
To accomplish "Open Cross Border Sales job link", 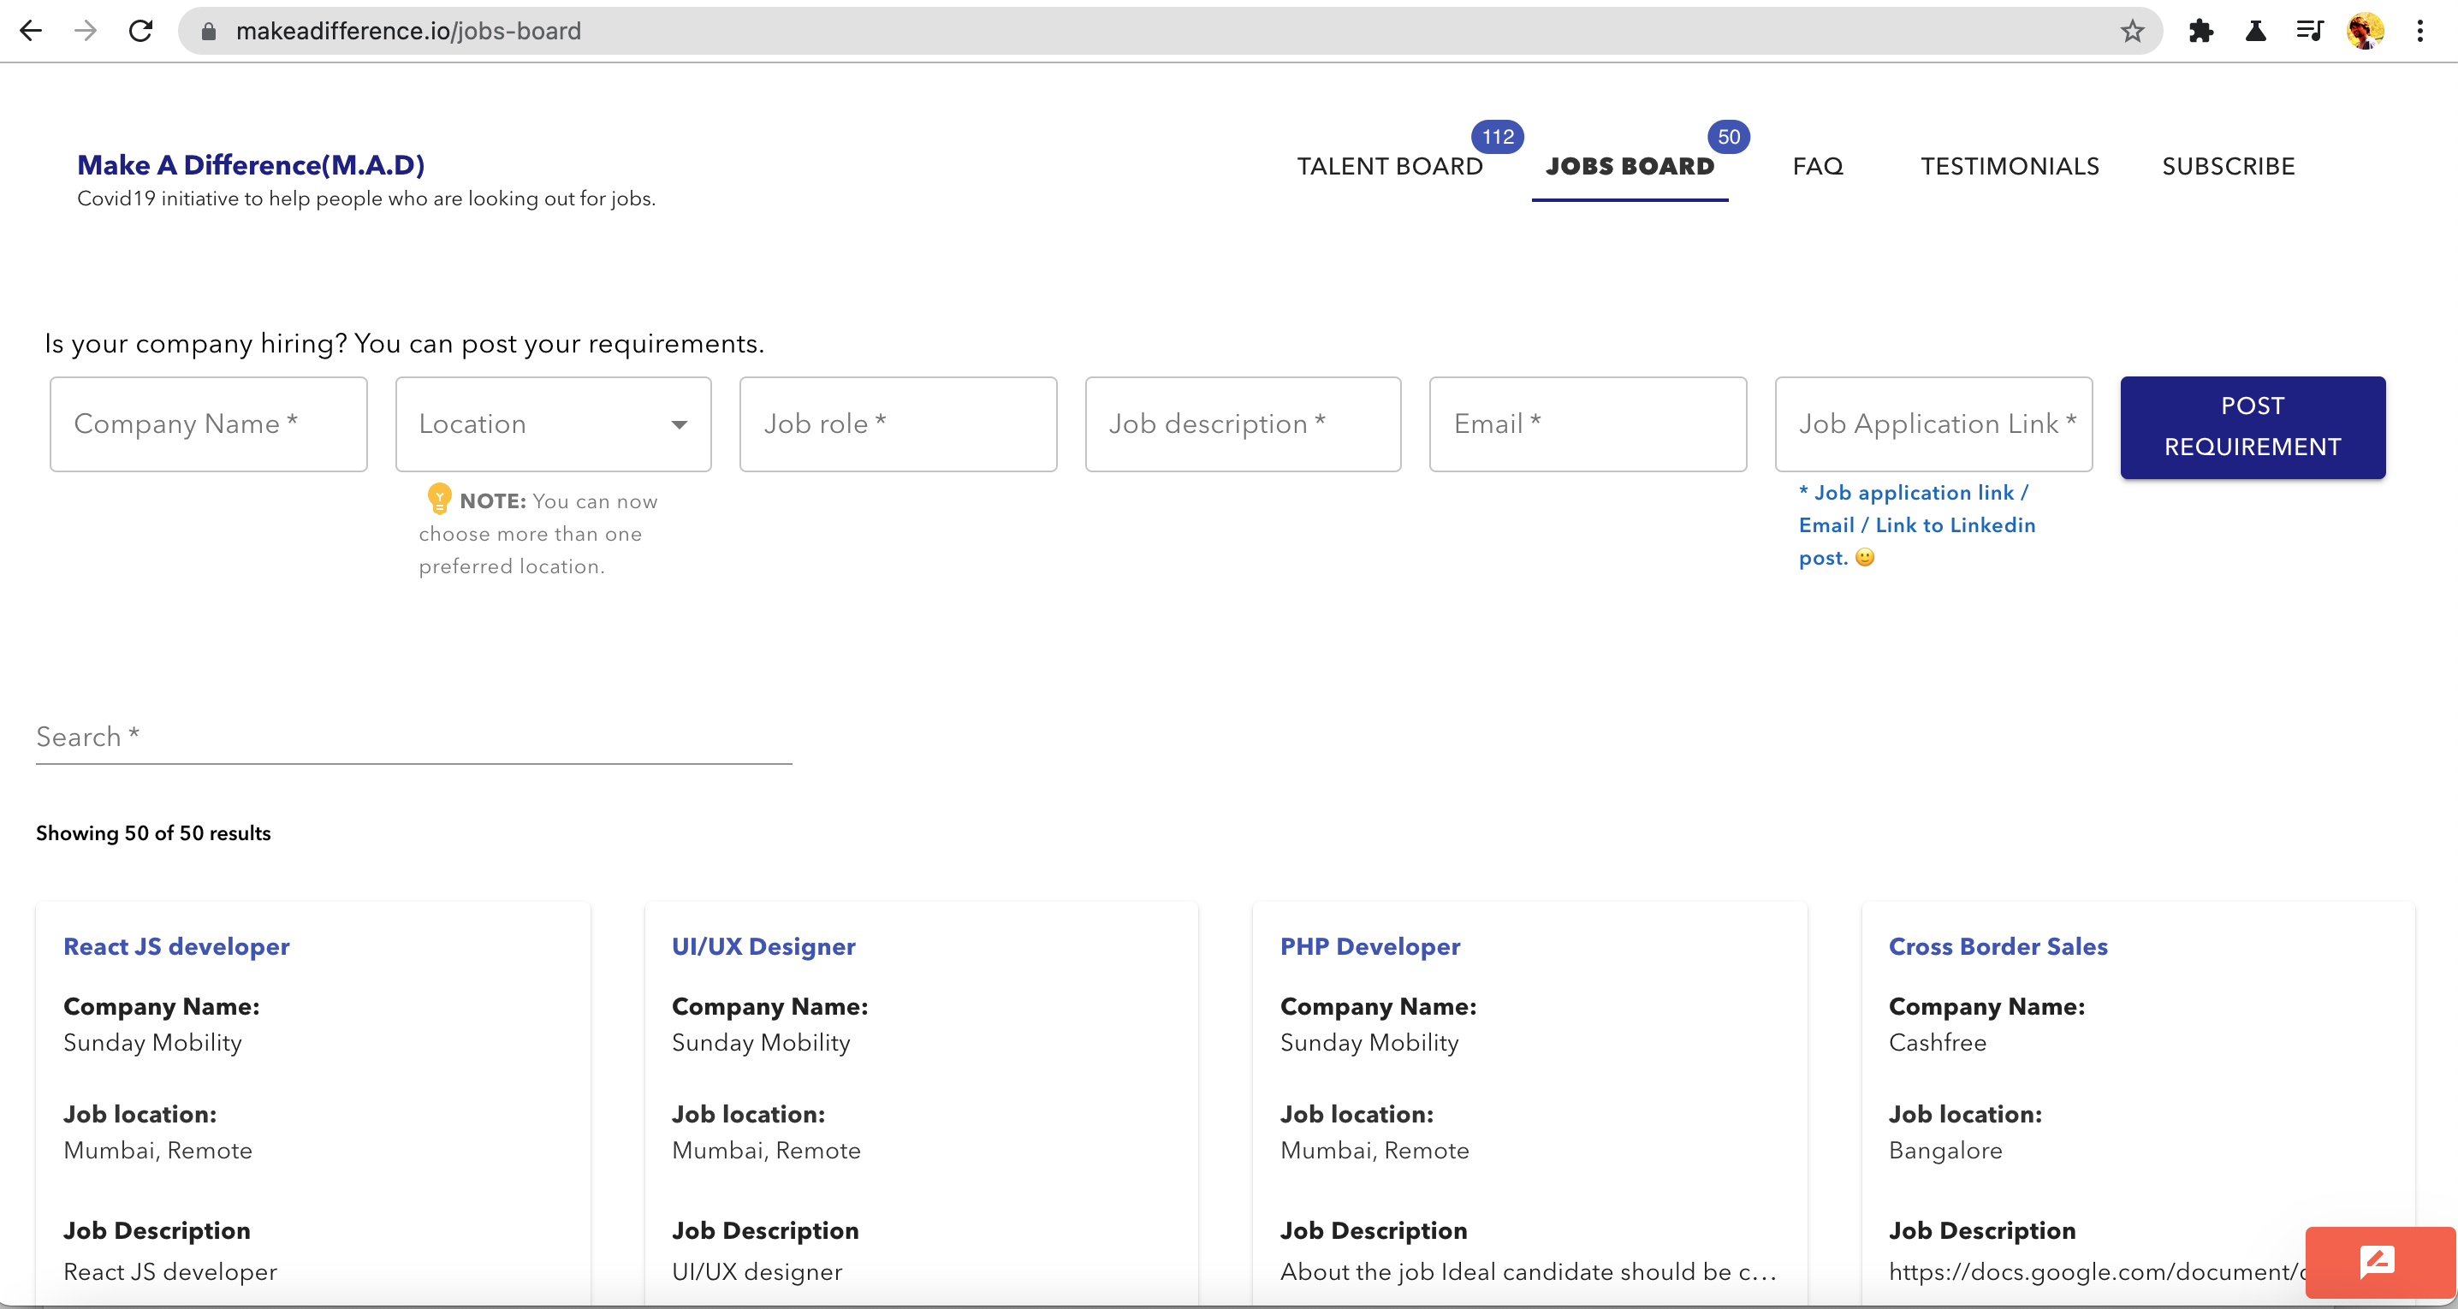I will pos(1998,945).
